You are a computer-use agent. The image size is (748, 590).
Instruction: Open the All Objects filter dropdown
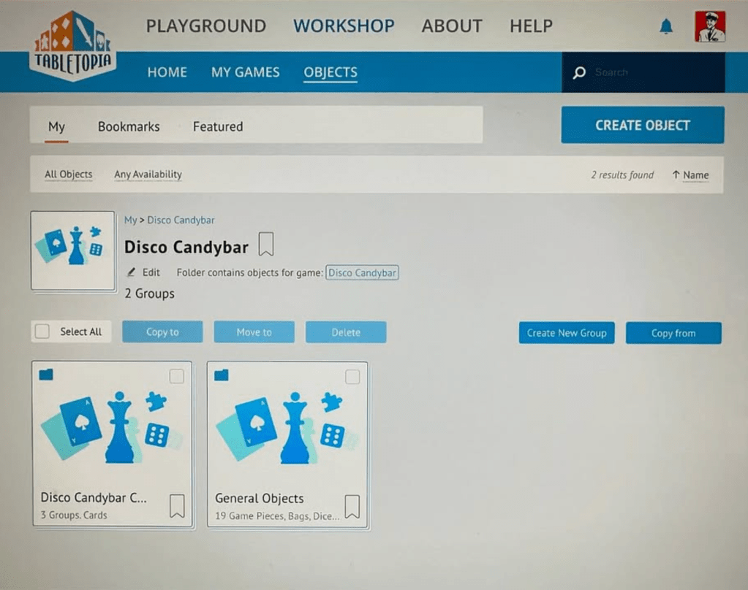point(69,175)
